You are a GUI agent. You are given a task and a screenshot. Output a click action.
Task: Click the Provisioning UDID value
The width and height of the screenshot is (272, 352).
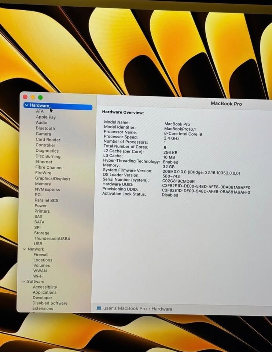(206, 191)
